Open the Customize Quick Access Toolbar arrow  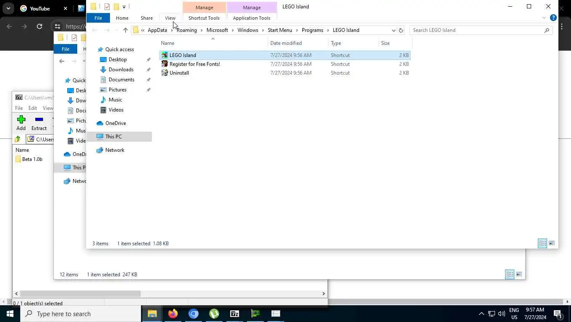tap(124, 7)
